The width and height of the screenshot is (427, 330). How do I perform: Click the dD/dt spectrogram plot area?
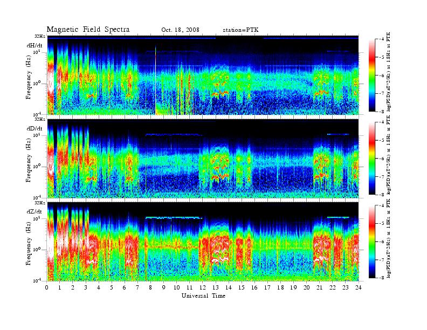point(203,159)
